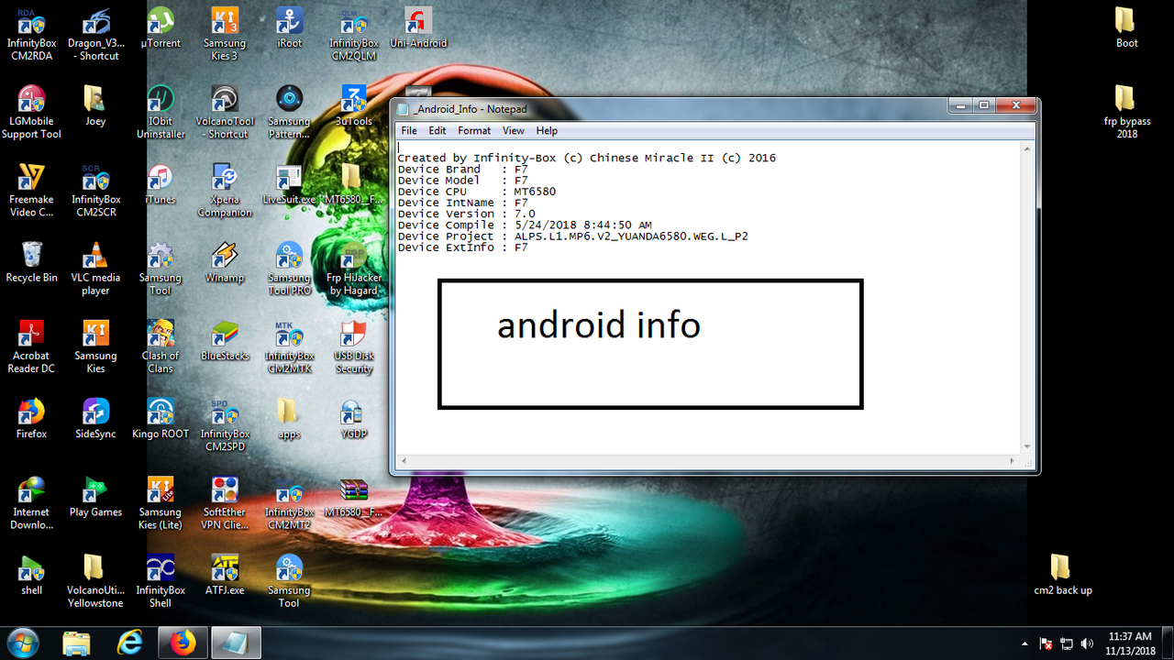The width and height of the screenshot is (1174, 660).
Task: Click the Notepad vertical scrollbar
Action: [x=1026, y=298]
